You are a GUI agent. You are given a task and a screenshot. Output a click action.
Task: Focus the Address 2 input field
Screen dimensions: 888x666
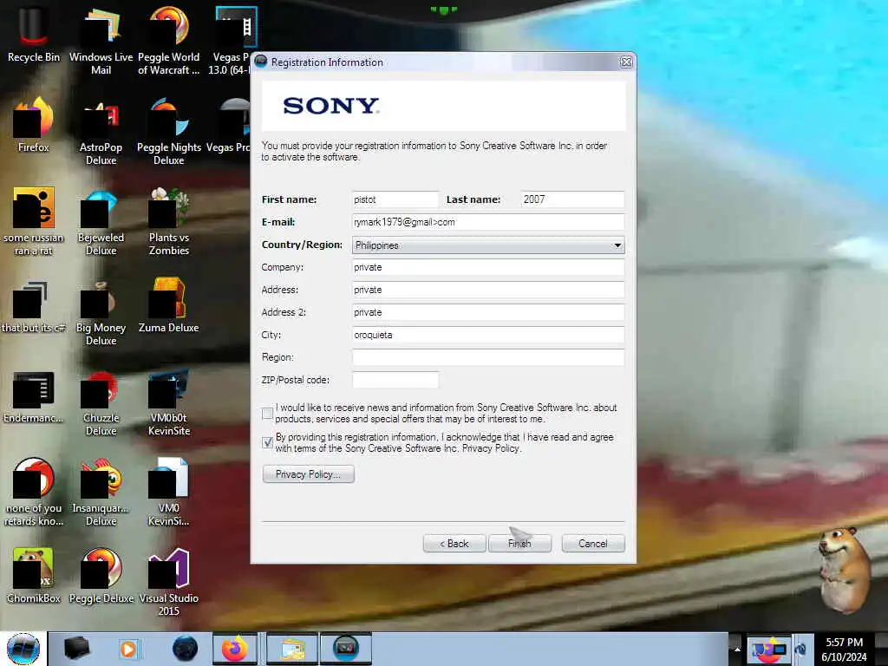point(488,312)
